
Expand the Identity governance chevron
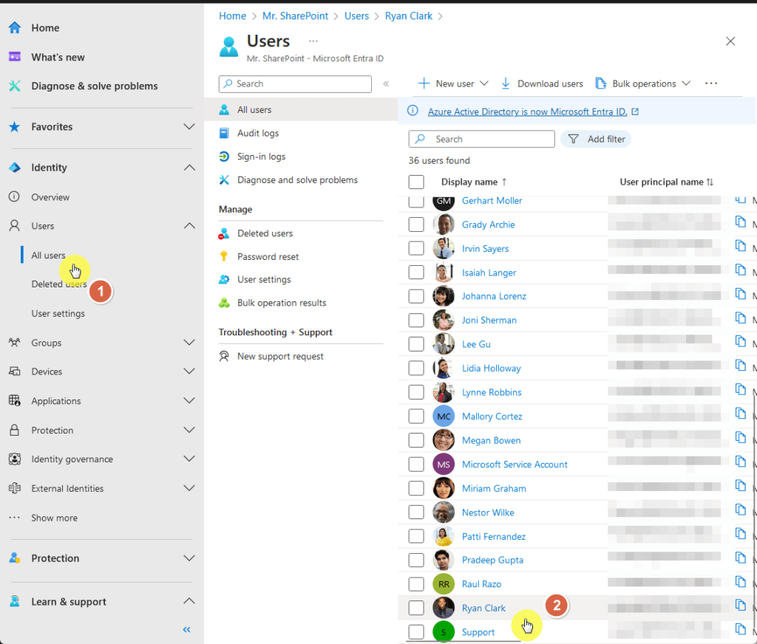[x=189, y=459]
